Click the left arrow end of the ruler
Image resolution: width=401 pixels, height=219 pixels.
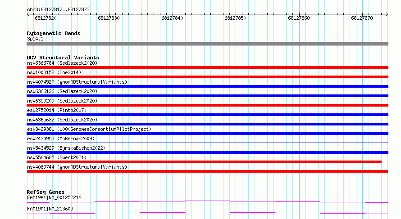pyautogui.click(x=28, y=14)
